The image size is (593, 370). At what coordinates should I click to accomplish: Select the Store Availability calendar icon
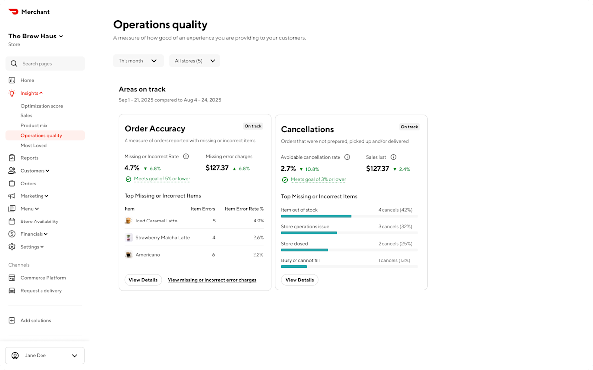coord(11,221)
